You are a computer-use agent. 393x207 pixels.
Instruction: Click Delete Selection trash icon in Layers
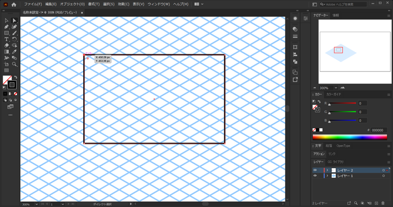coord(383,203)
